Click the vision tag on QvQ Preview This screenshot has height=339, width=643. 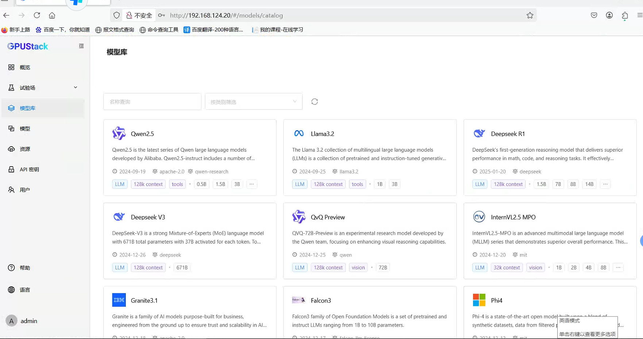pos(358,268)
